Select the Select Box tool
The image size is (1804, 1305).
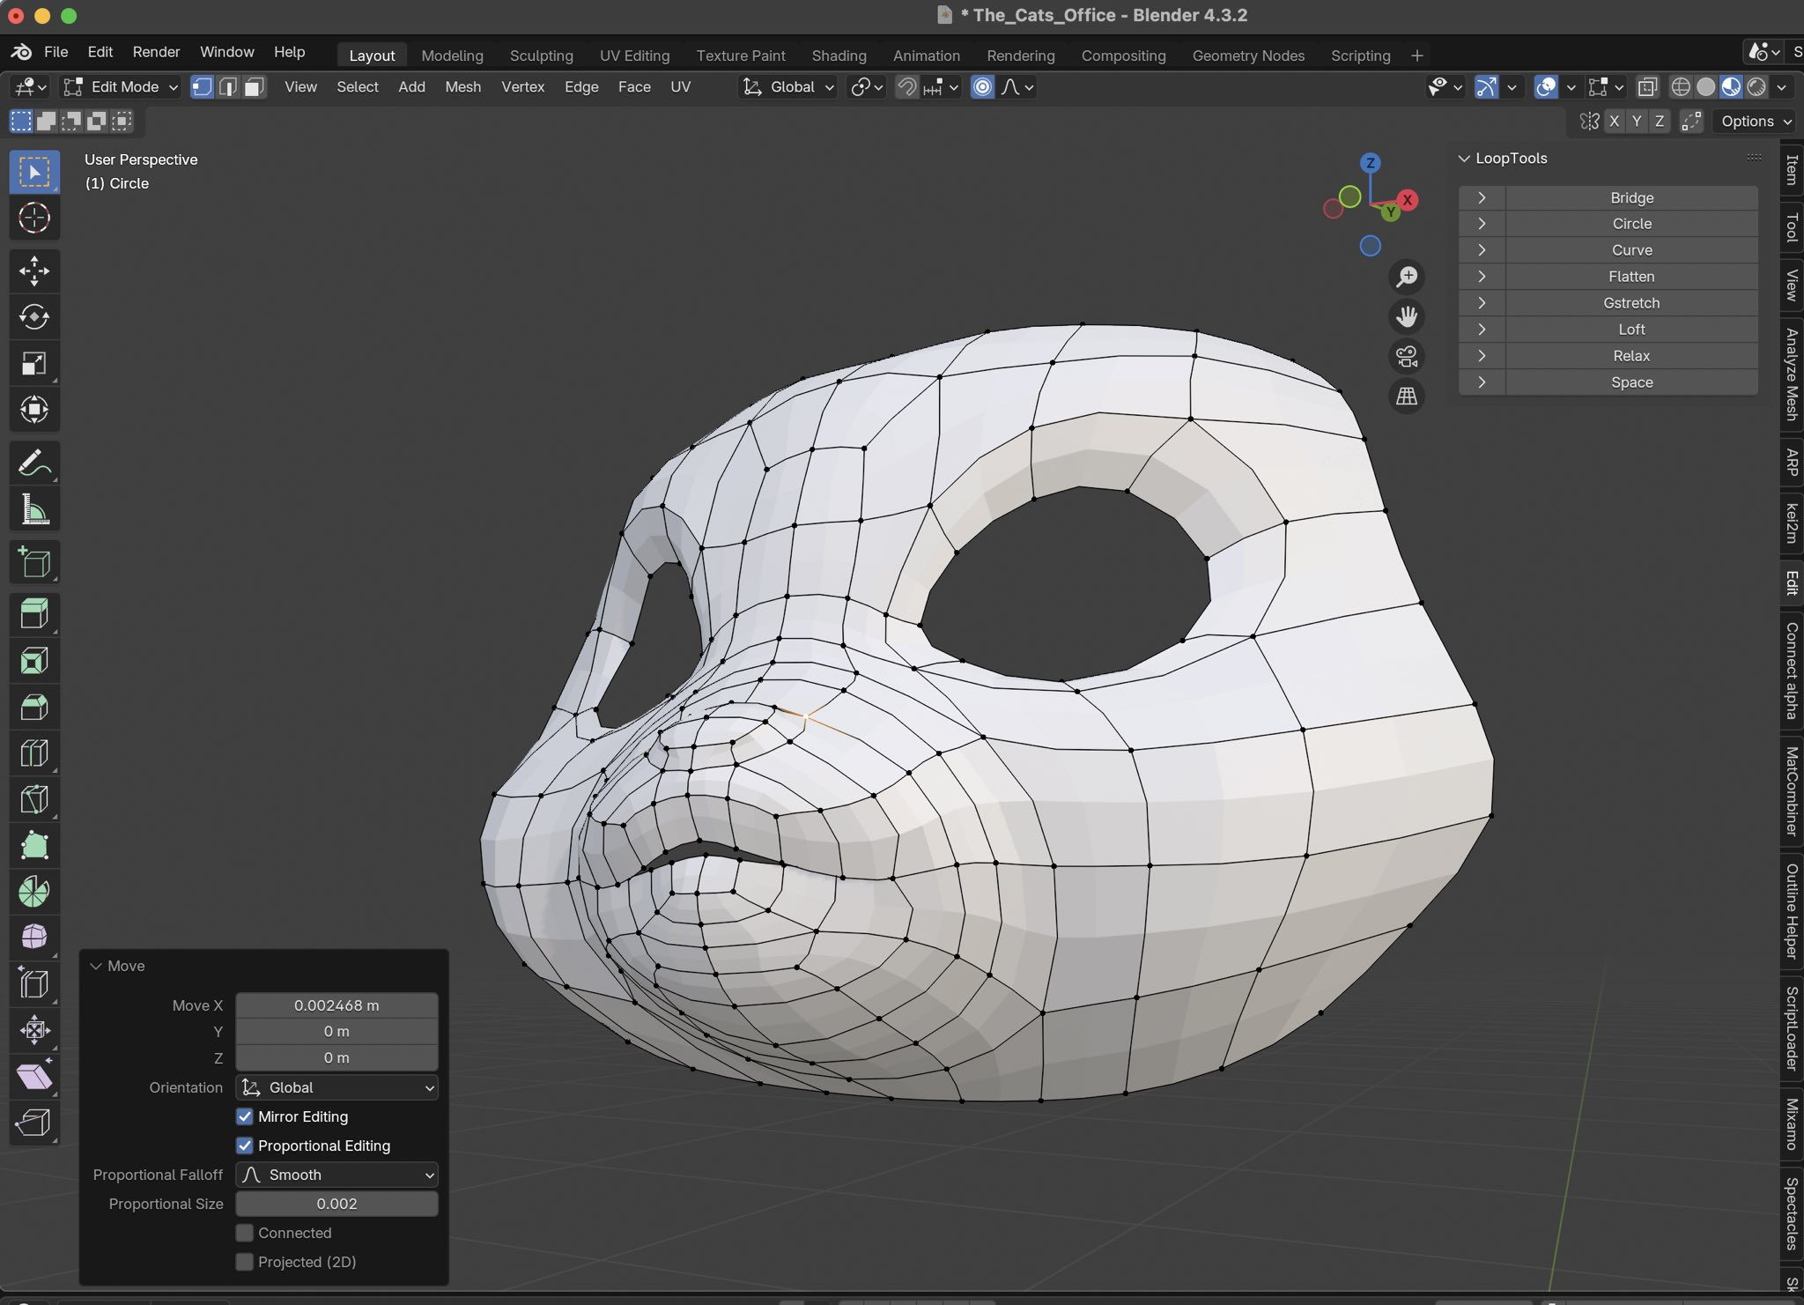34,172
